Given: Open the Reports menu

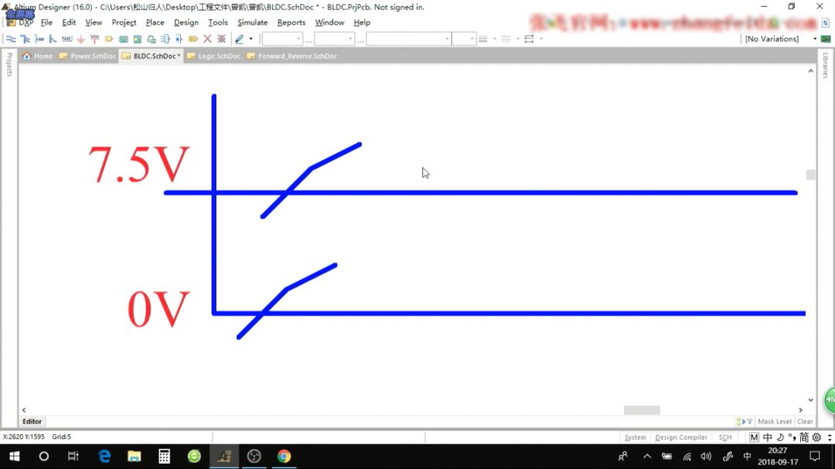Looking at the screenshot, I should [x=291, y=22].
